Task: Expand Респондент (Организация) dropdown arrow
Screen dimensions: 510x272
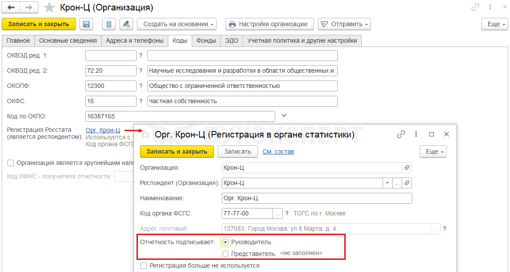Action: (387, 183)
